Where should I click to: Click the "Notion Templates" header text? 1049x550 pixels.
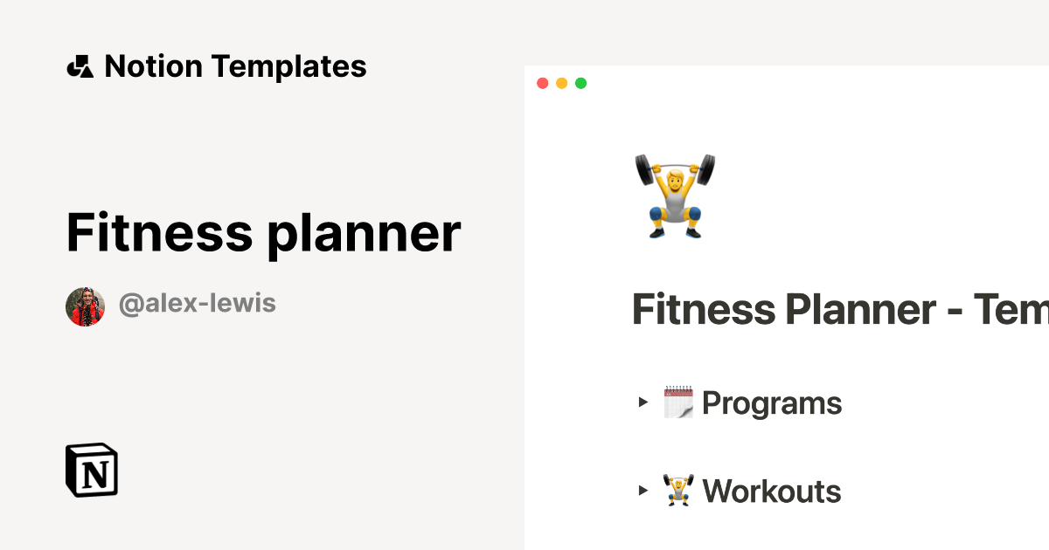coord(235,66)
